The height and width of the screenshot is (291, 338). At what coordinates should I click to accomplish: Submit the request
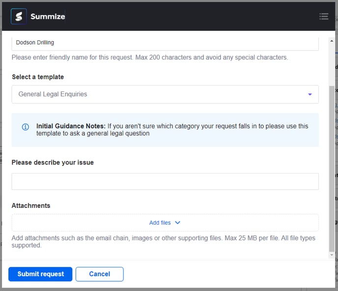40,274
